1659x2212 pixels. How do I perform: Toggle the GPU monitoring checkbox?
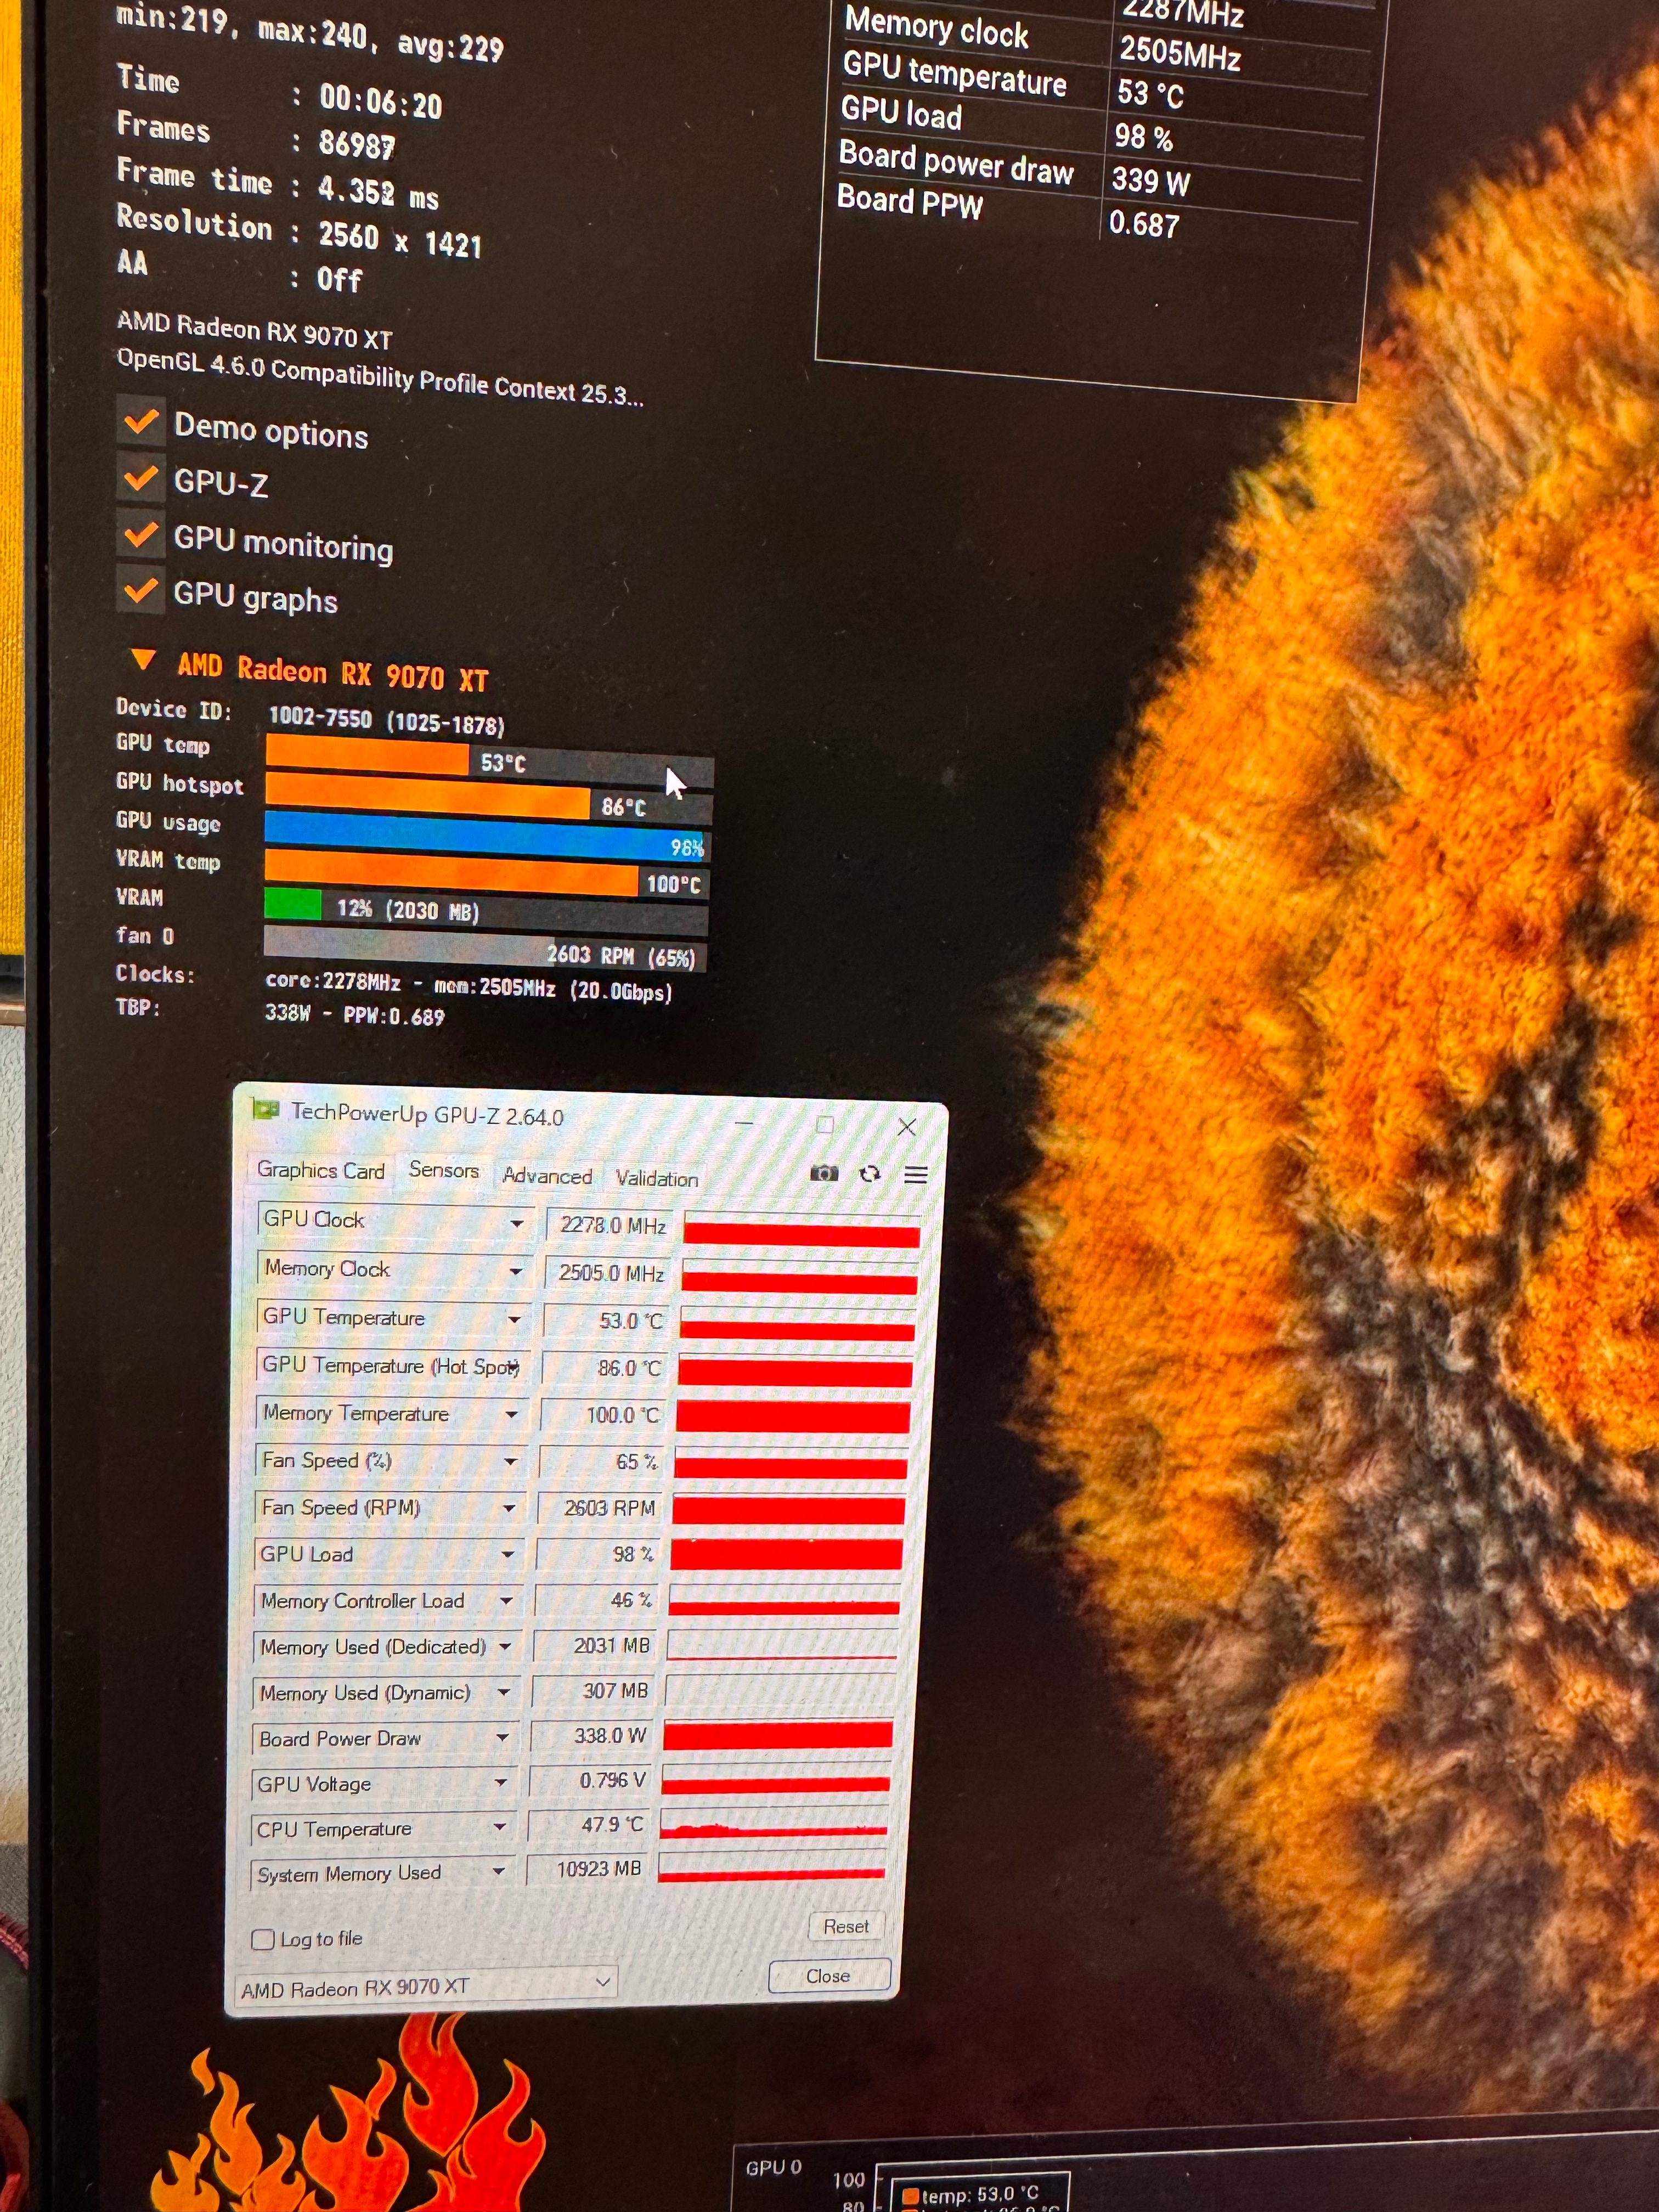click(x=141, y=535)
